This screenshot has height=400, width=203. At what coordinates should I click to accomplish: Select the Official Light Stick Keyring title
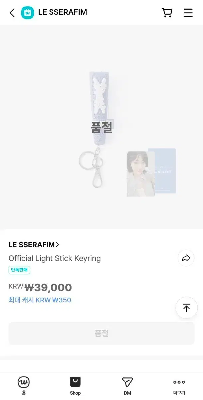(54, 258)
